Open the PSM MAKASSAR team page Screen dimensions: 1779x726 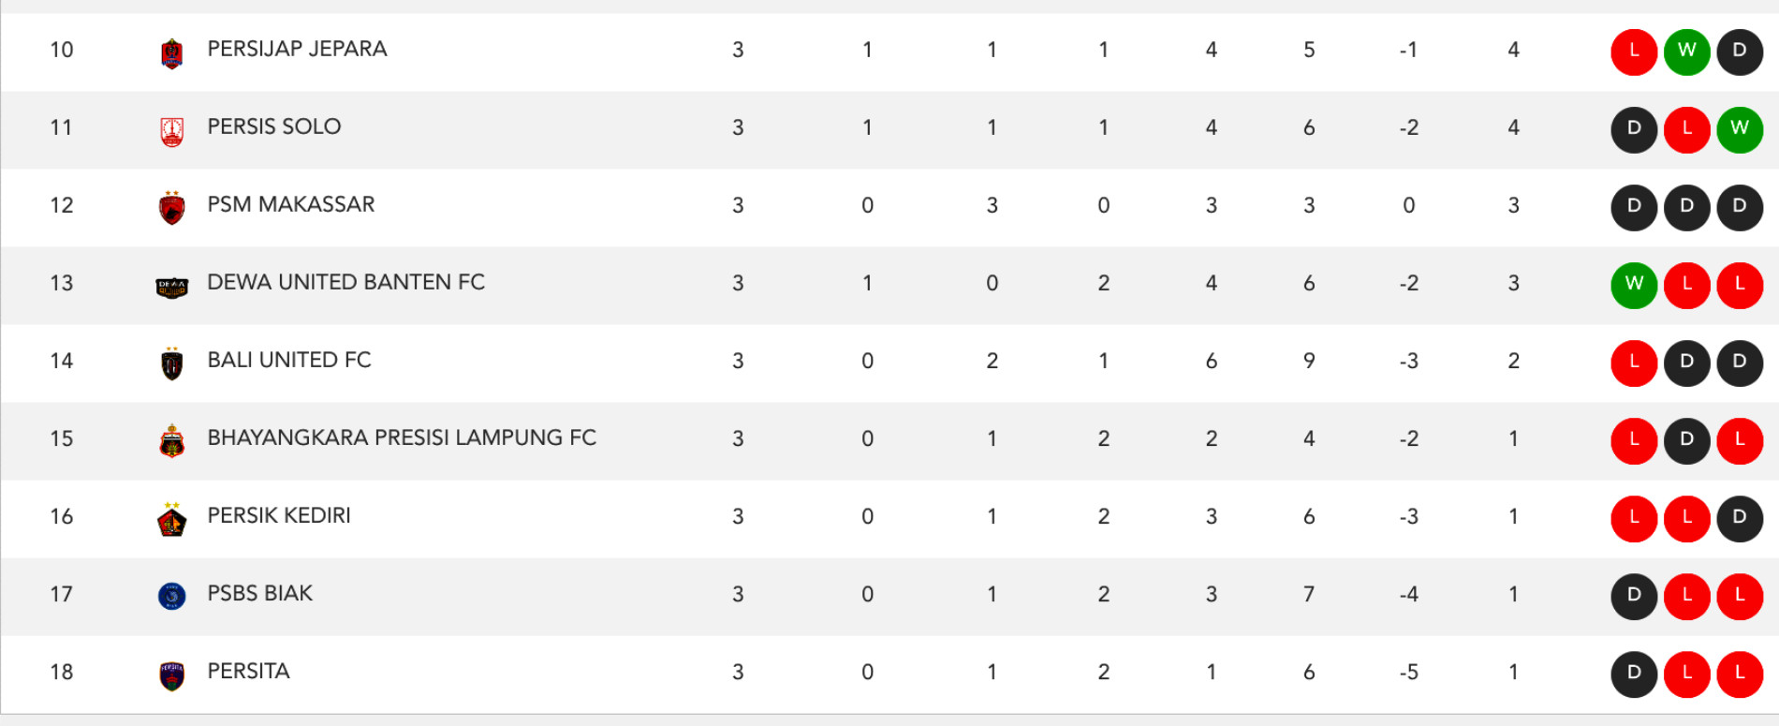coord(291,204)
